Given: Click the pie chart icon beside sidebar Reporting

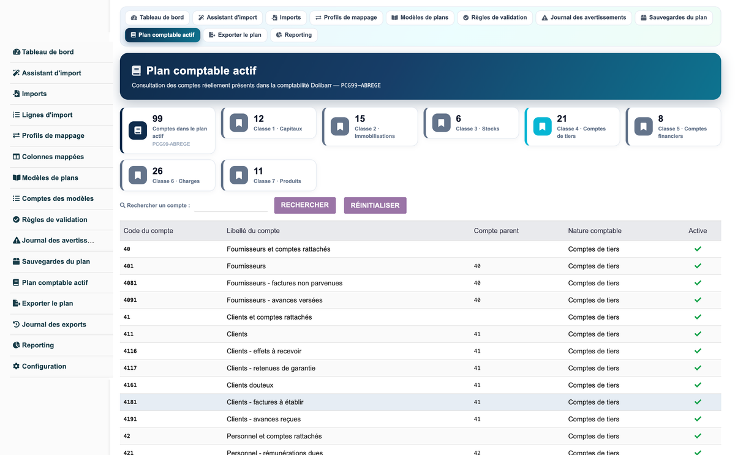Looking at the screenshot, I should (17, 345).
